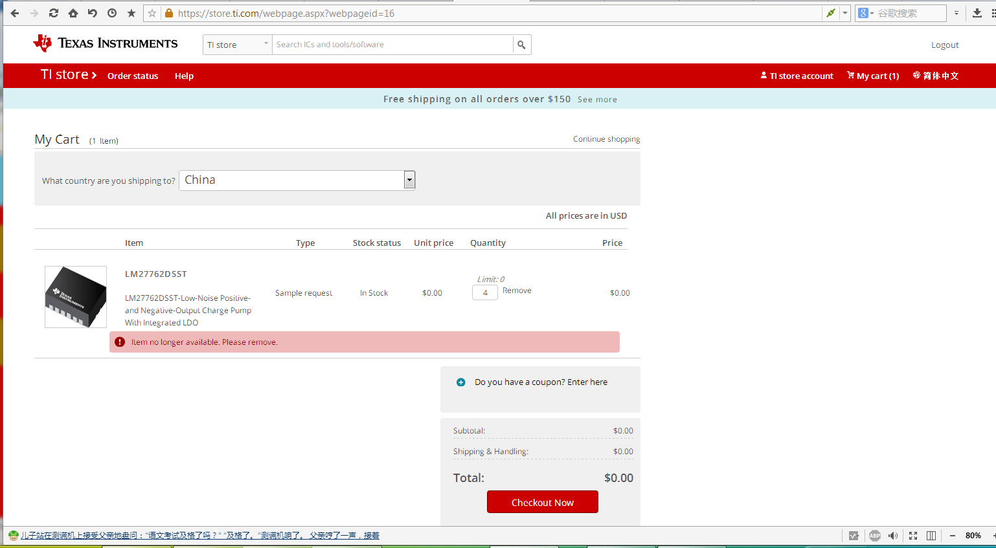The width and height of the screenshot is (996, 548).
Task: Click the browser forward arrow
Action: (x=34, y=13)
